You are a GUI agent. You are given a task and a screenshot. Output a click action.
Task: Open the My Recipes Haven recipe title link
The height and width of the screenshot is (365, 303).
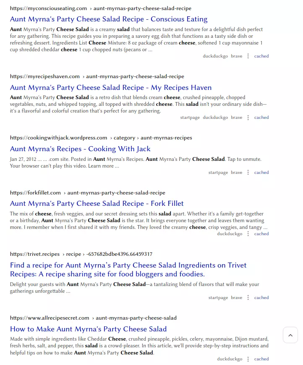tap(111, 87)
